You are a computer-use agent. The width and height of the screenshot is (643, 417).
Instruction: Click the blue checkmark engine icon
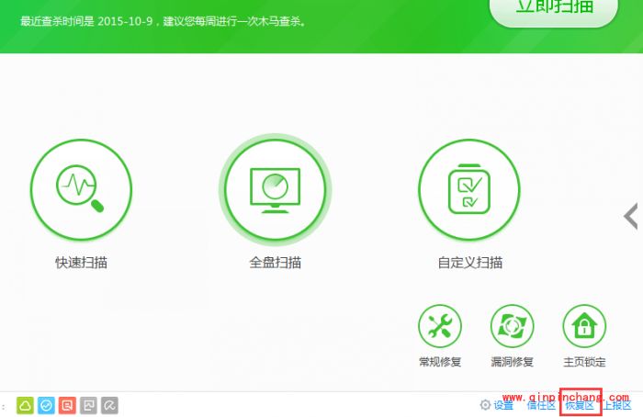point(46,406)
